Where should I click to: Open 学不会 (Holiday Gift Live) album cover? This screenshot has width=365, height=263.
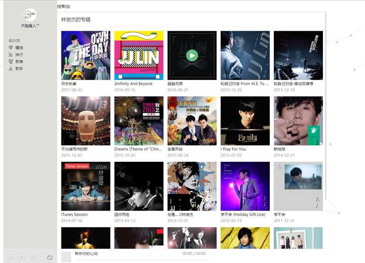tap(245, 186)
